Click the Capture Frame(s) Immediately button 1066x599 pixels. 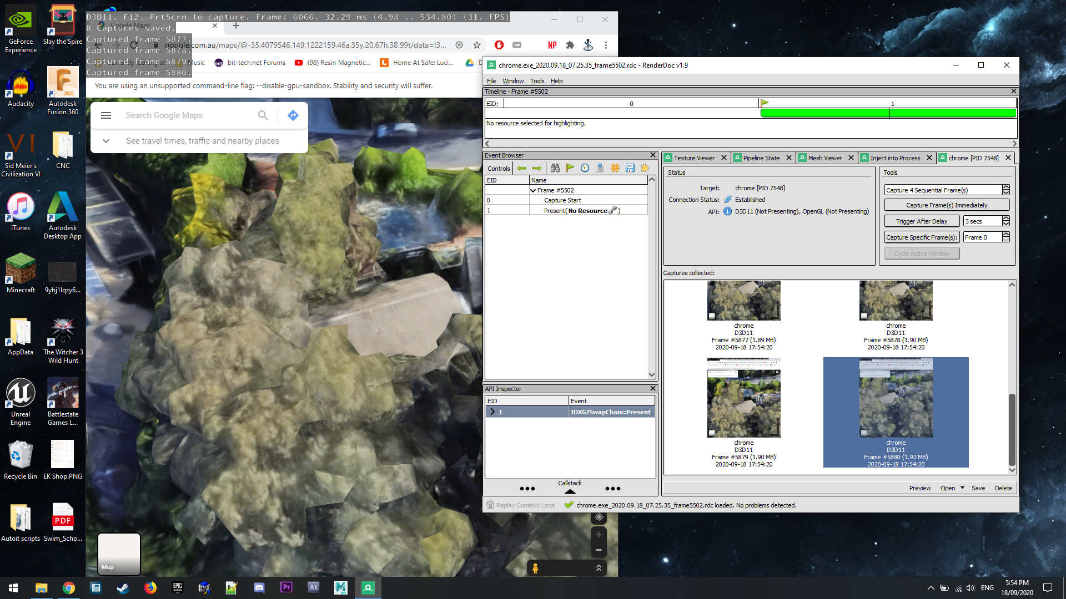[x=946, y=205]
